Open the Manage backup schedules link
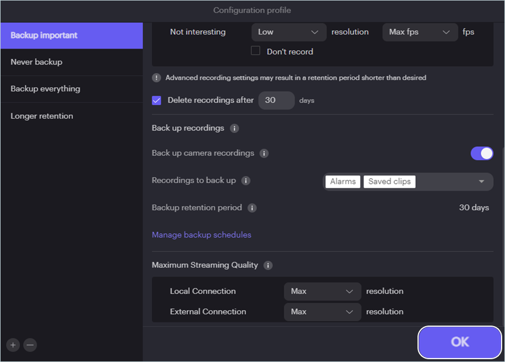 [201, 235]
